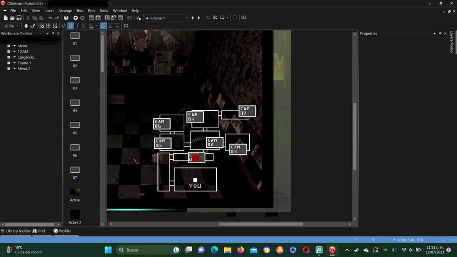The width and height of the screenshot is (457, 257).
Task: Expand the Menú 2 tree node
Action: pos(9,69)
